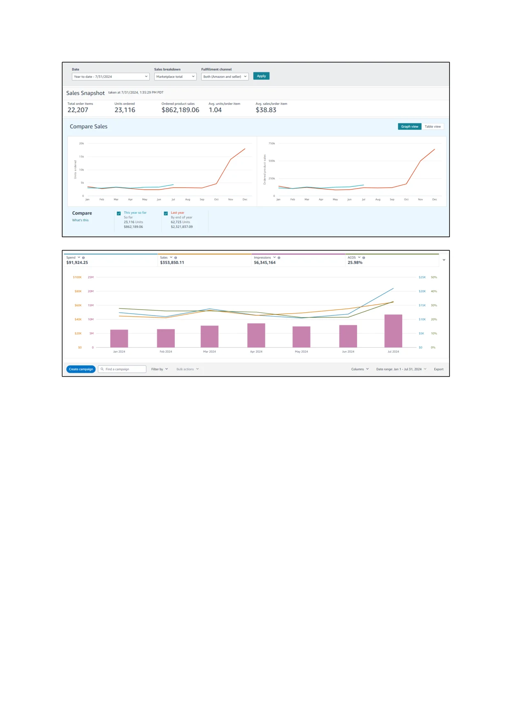Click the info icon beside ACOS
510x721 pixels.
364,258
